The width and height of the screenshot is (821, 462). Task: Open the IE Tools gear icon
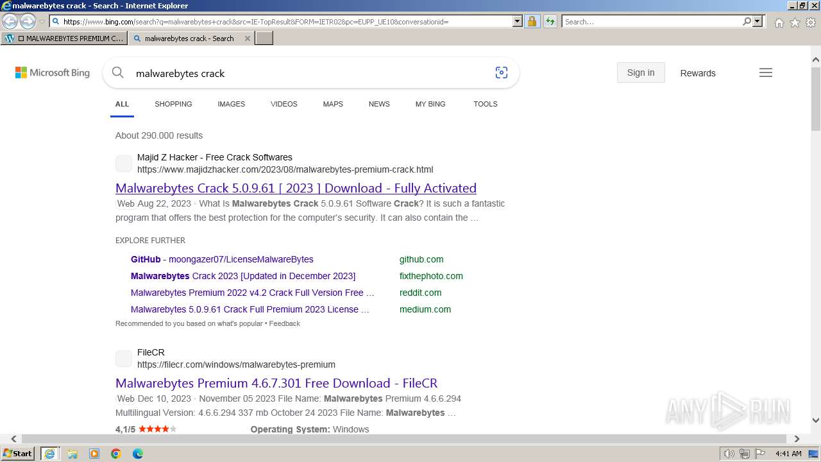click(811, 22)
